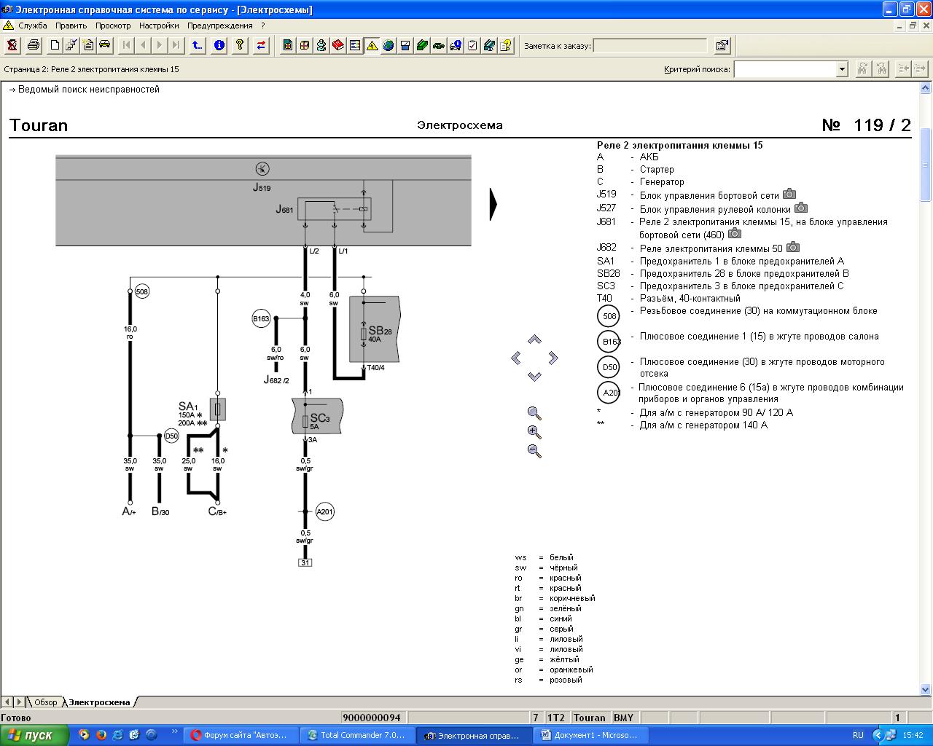Switch to the Обзор tab
This screenshot has height=746, width=933.
pos(45,702)
